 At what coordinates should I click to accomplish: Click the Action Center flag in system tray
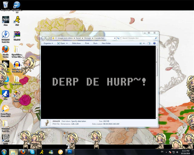coord(170,152)
